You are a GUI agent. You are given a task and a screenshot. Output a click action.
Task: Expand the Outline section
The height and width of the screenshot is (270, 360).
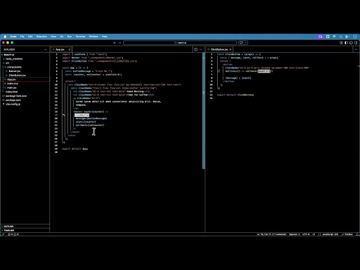[25, 226]
